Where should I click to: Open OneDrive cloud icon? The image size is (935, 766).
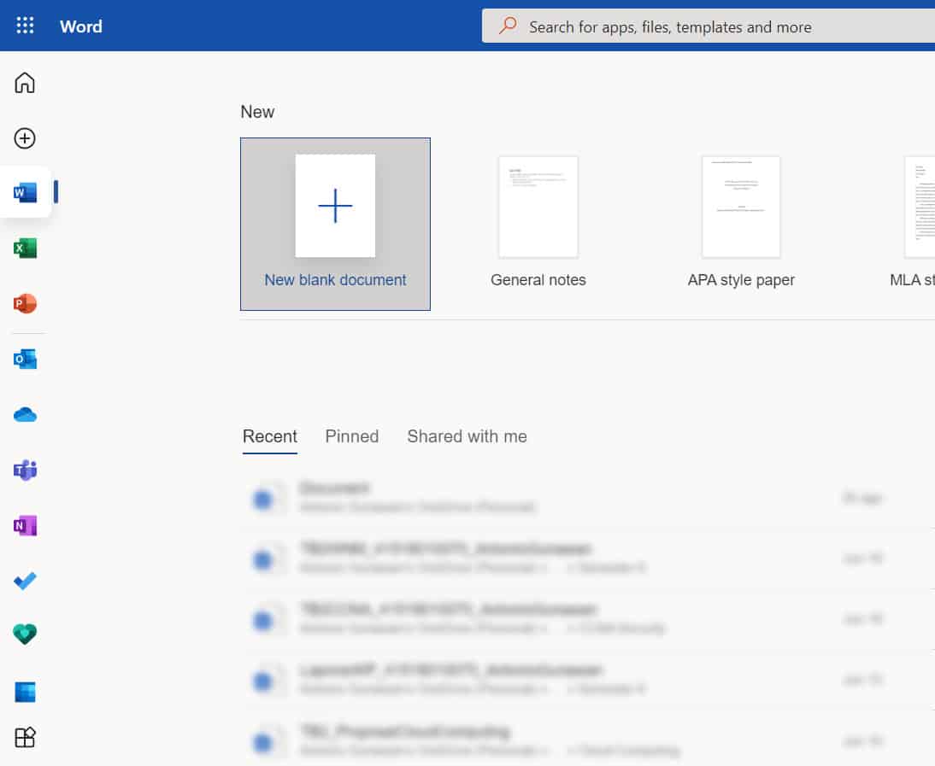25,415
